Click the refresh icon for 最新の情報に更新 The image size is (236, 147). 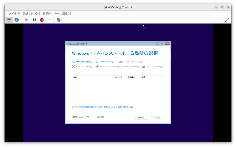[73, 62]
